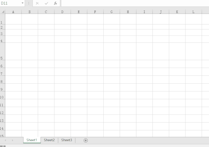Select row 5 header
The height and width of the screenshot is (147, 209).
tap(3, 51)
